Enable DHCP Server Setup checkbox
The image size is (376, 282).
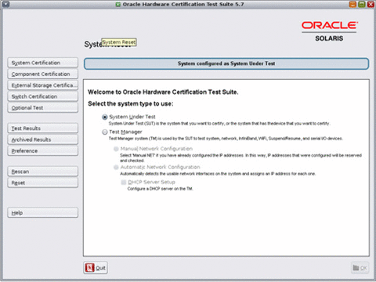pyautogui.click(x=124, y=183)
